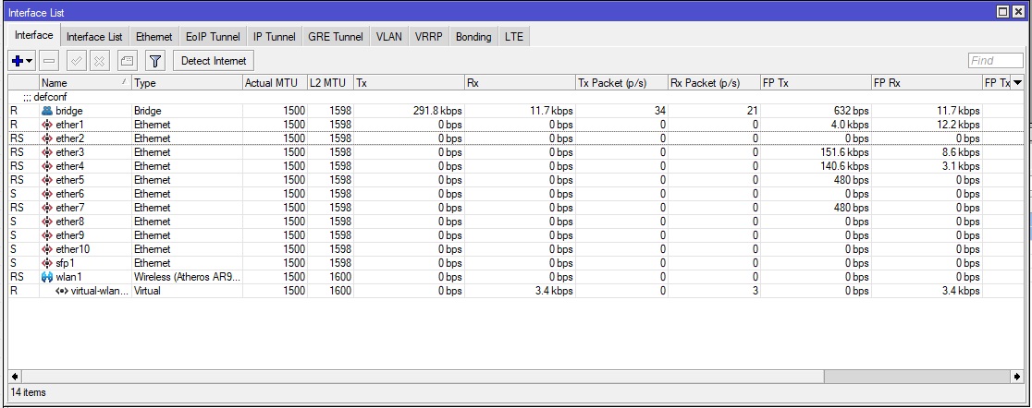Open the Bonding tab
Viewport: 1032px width, 408px height.
pos(473,37)
